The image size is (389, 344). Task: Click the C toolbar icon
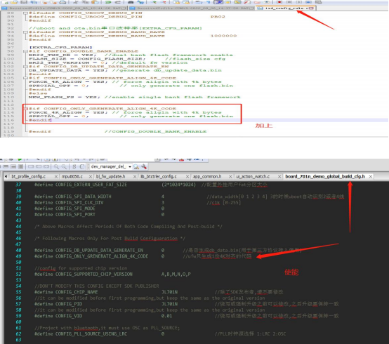82,166
